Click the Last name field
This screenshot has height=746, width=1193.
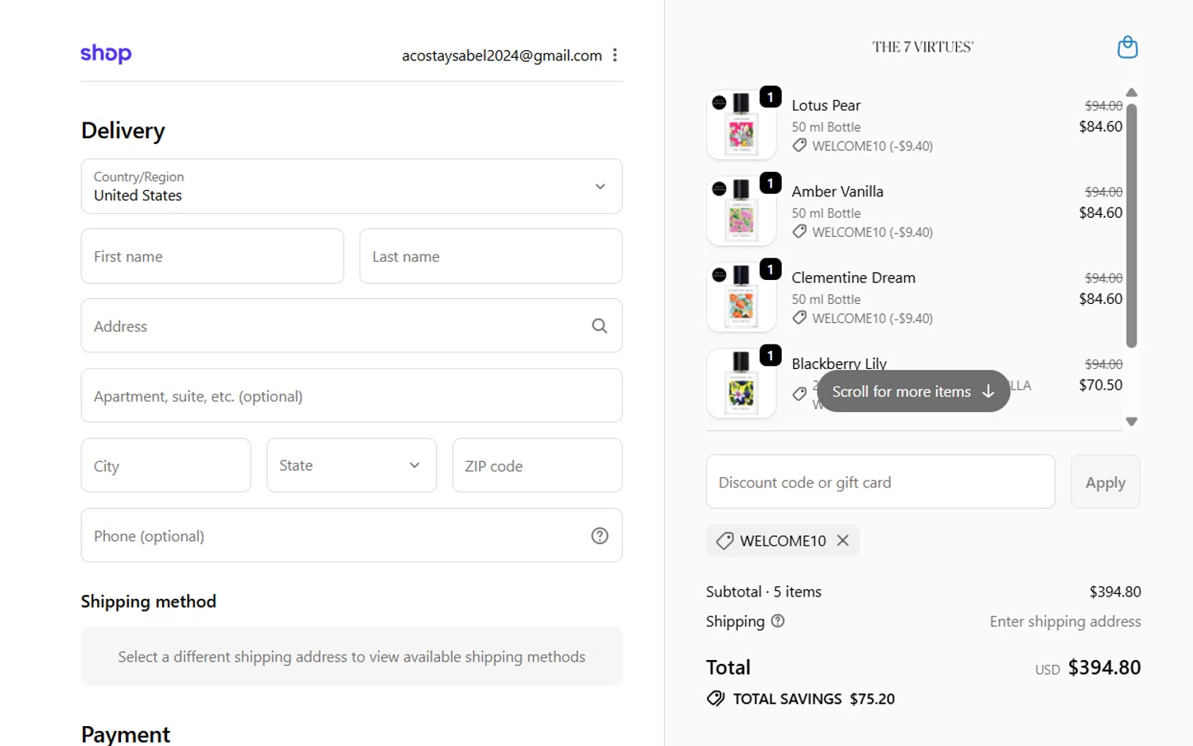[491, 256]
